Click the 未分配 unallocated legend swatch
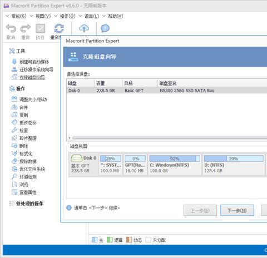The width and height of the screenshot is (267, 258). 149,240
